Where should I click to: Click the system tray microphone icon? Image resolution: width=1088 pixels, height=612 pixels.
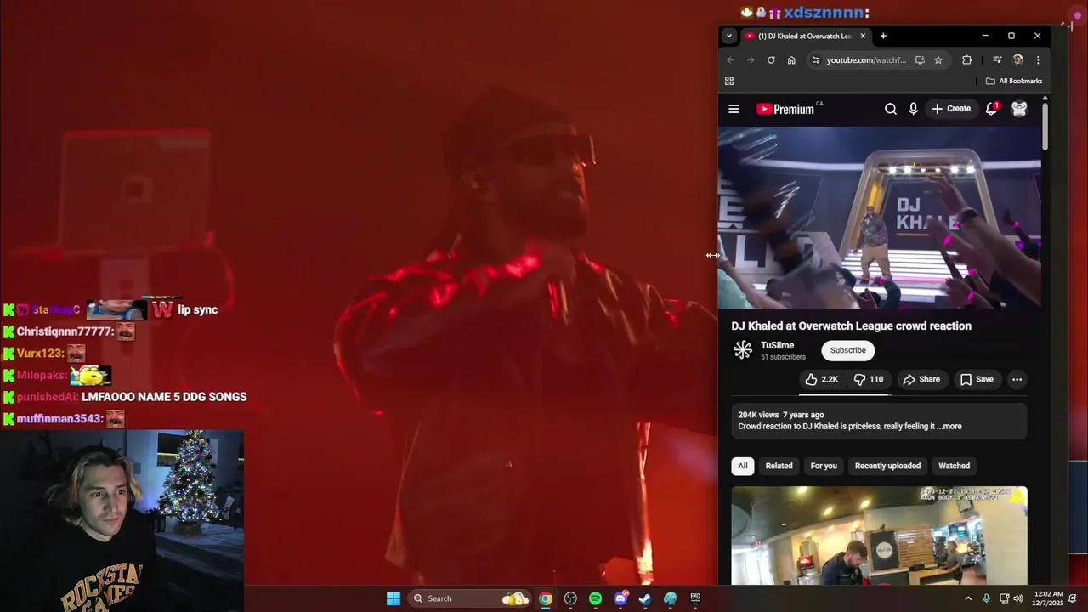[x=986, y=598]
